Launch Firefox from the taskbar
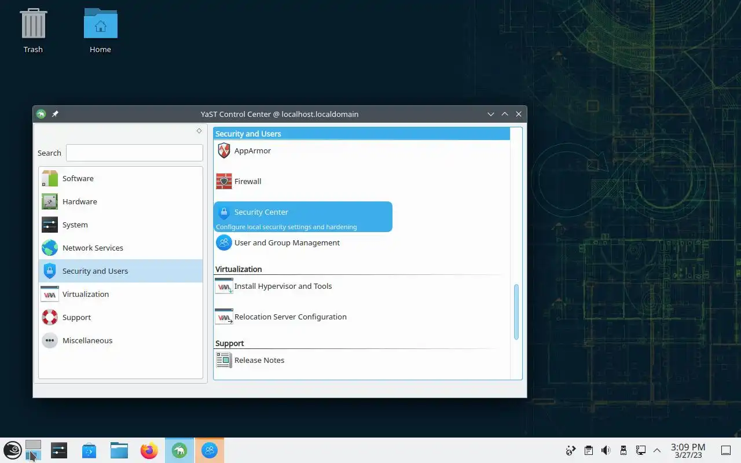Image resolution: width=741 pixels, height=463 pixels. (x=149, y=450)
